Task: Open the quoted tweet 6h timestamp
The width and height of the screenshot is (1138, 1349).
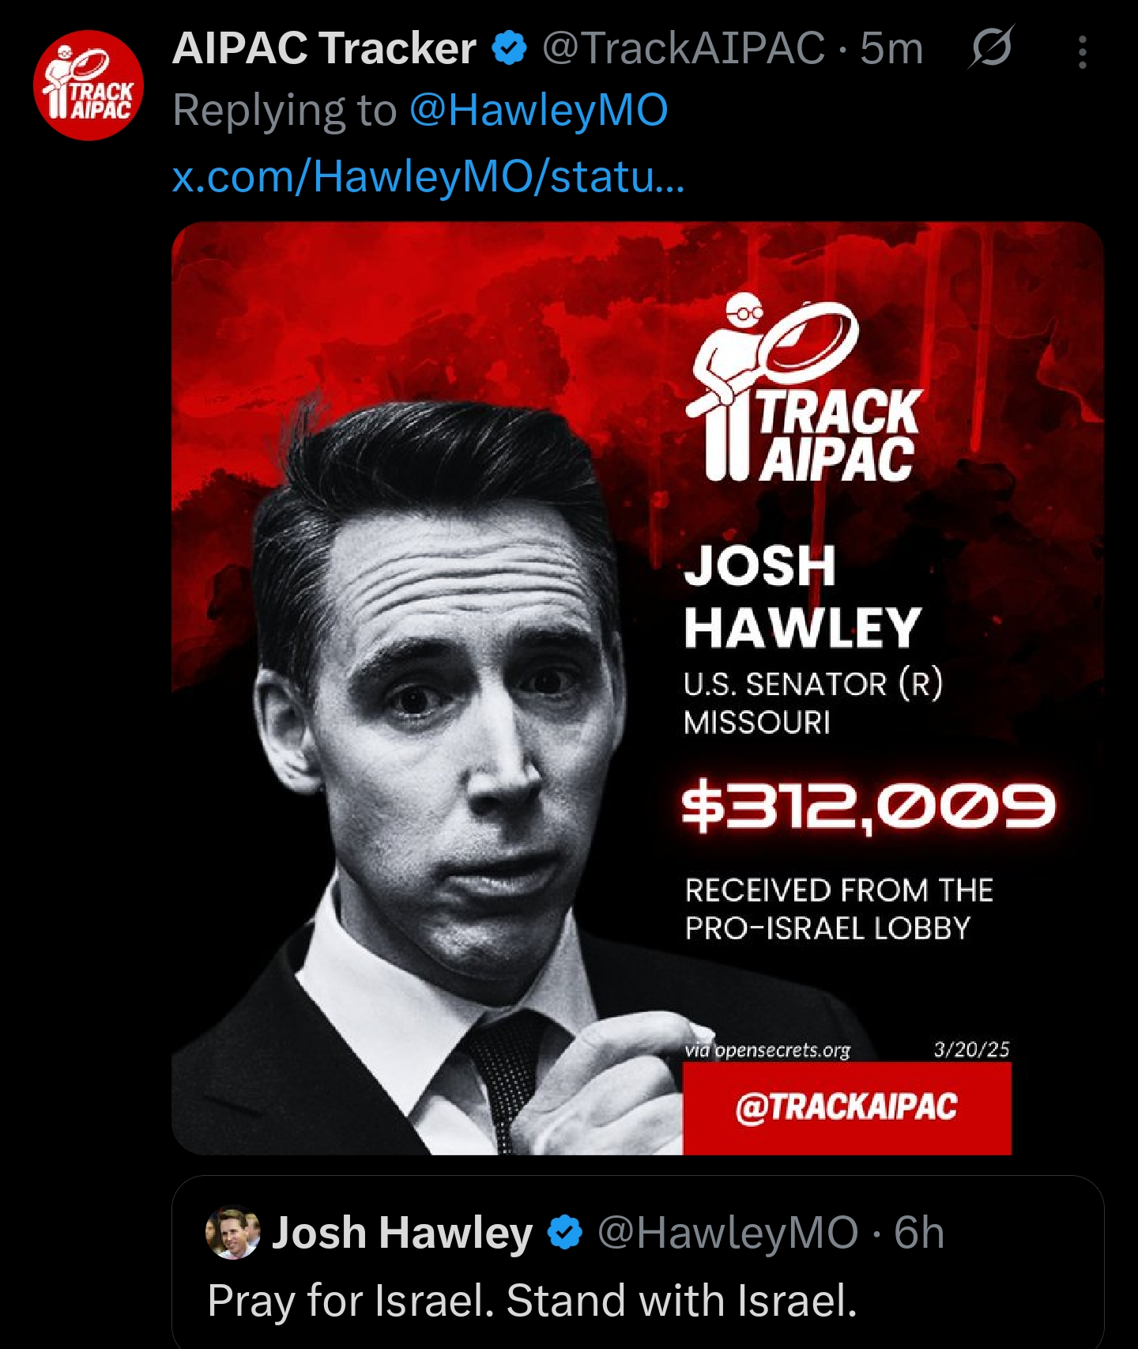Action: point(919,1233)
